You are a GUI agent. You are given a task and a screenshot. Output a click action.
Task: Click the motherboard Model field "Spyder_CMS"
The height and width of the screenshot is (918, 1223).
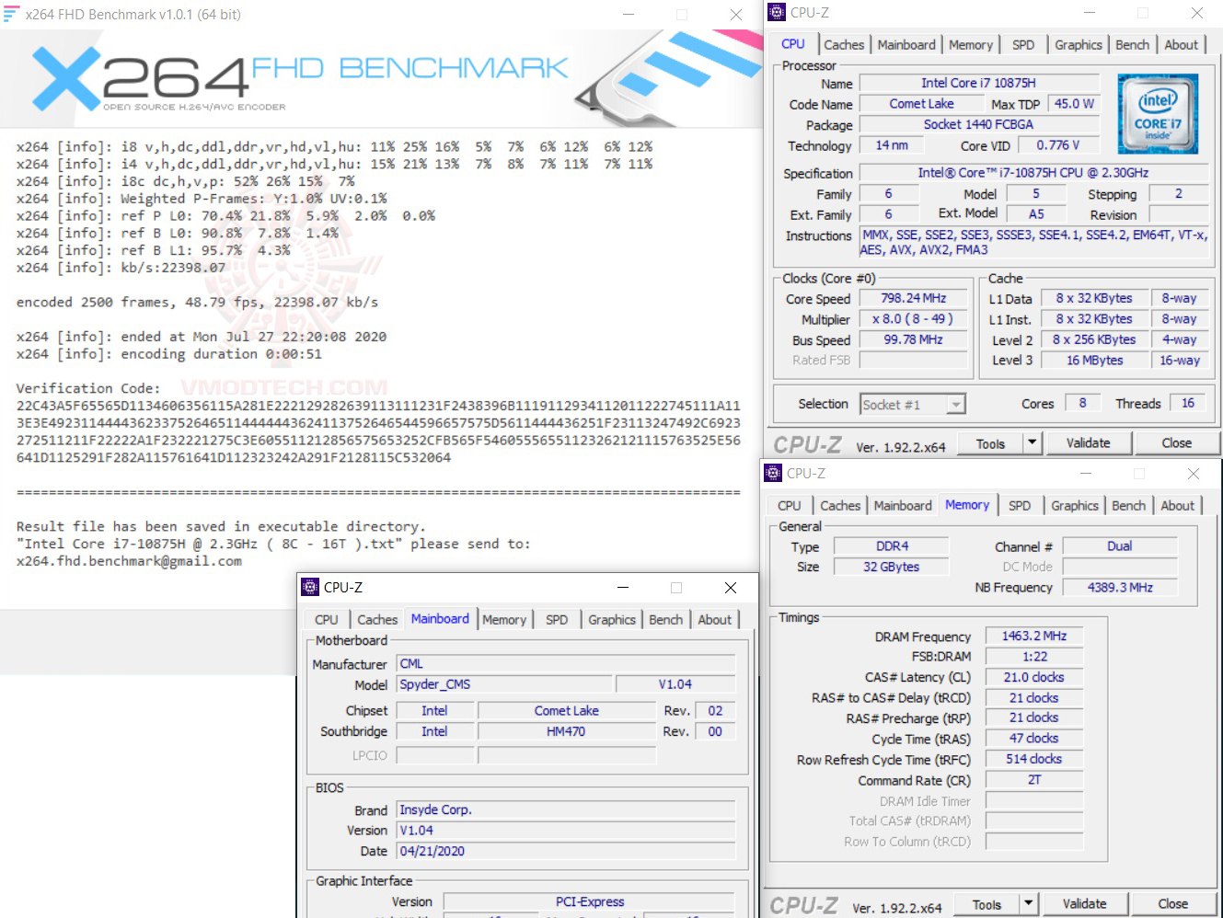[x=504, y=684]
